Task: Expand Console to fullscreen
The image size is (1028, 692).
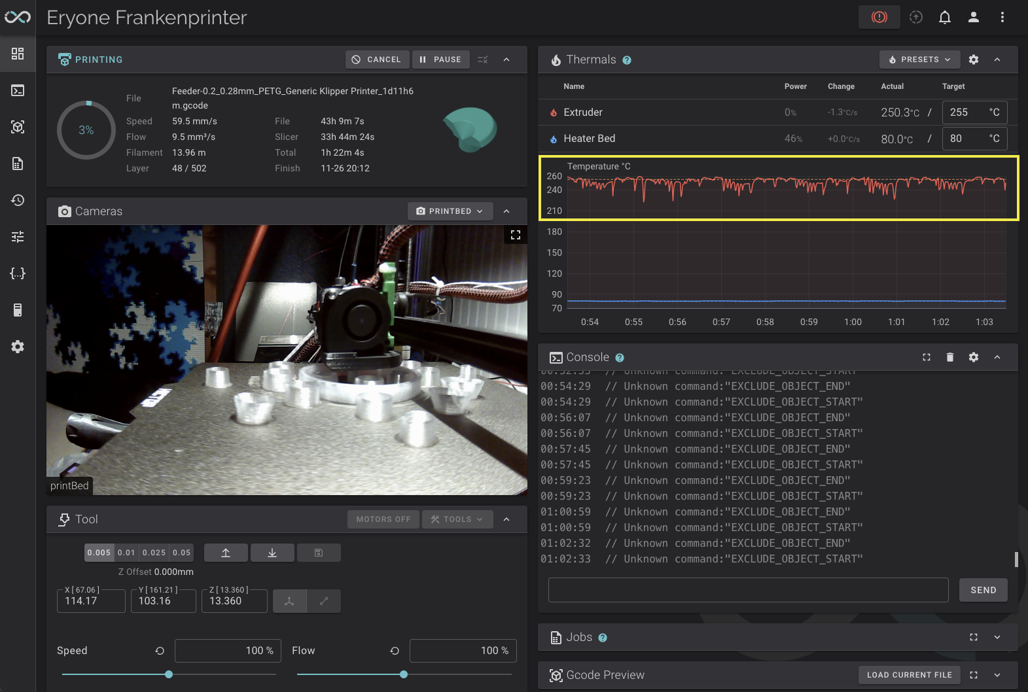Action: coord(927,357)
